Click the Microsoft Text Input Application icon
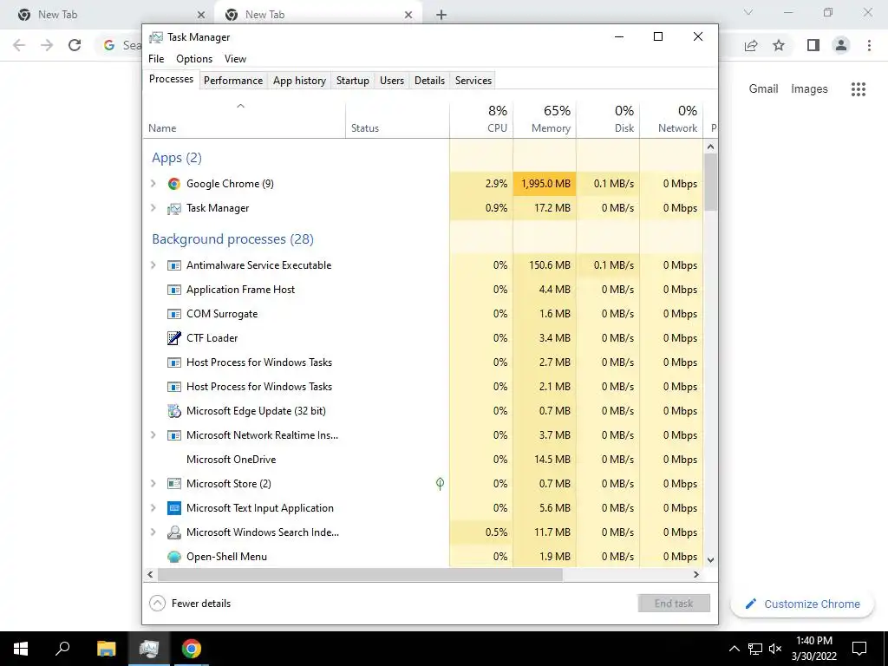This screenshot has width=888, height=666. 173,508
